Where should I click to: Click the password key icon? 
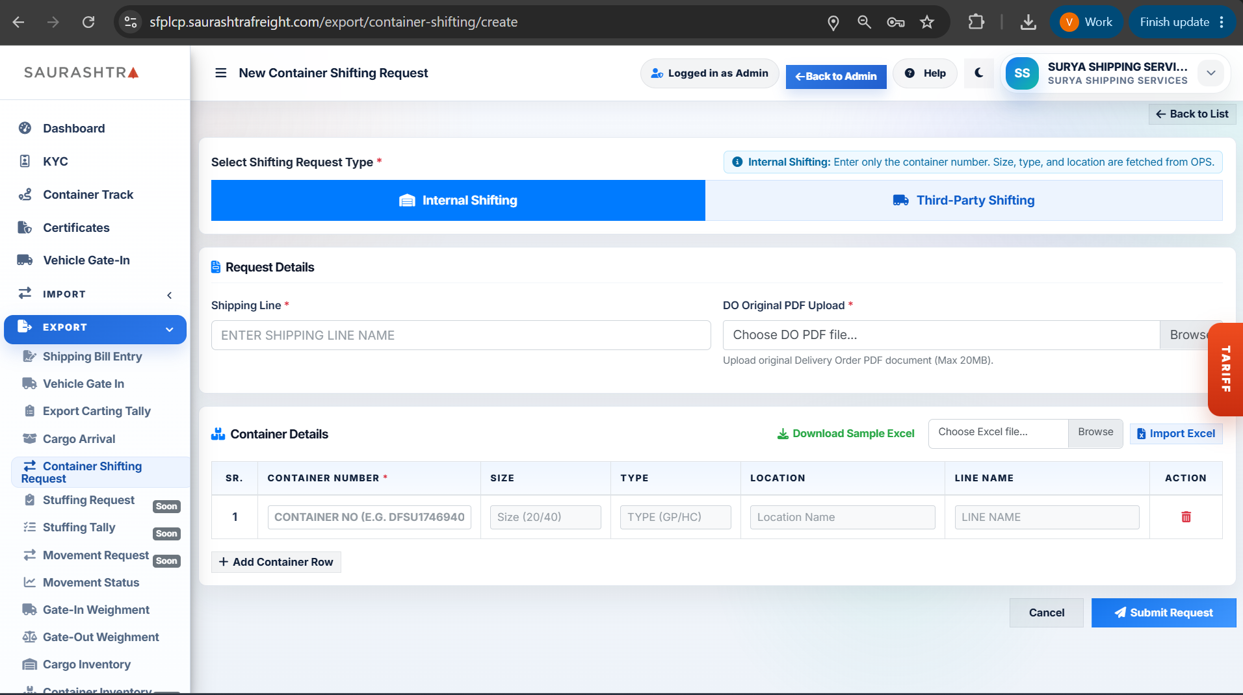tap(896, 22)
